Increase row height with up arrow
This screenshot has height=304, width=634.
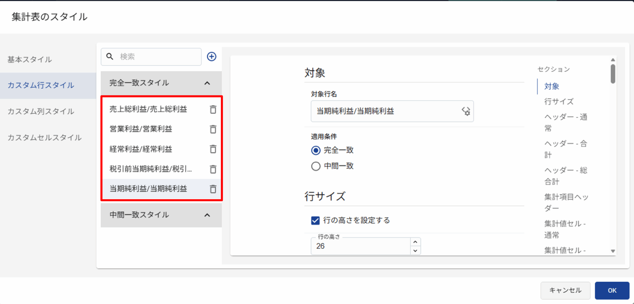(x=415, y=242)
